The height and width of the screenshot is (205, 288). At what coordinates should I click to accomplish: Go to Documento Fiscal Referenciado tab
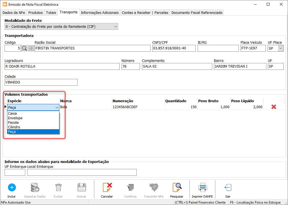point(197,13)
